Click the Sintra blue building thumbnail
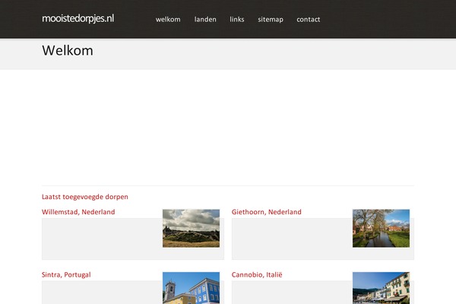Screen dimensions: 456x304 click(x=191, y=288)
